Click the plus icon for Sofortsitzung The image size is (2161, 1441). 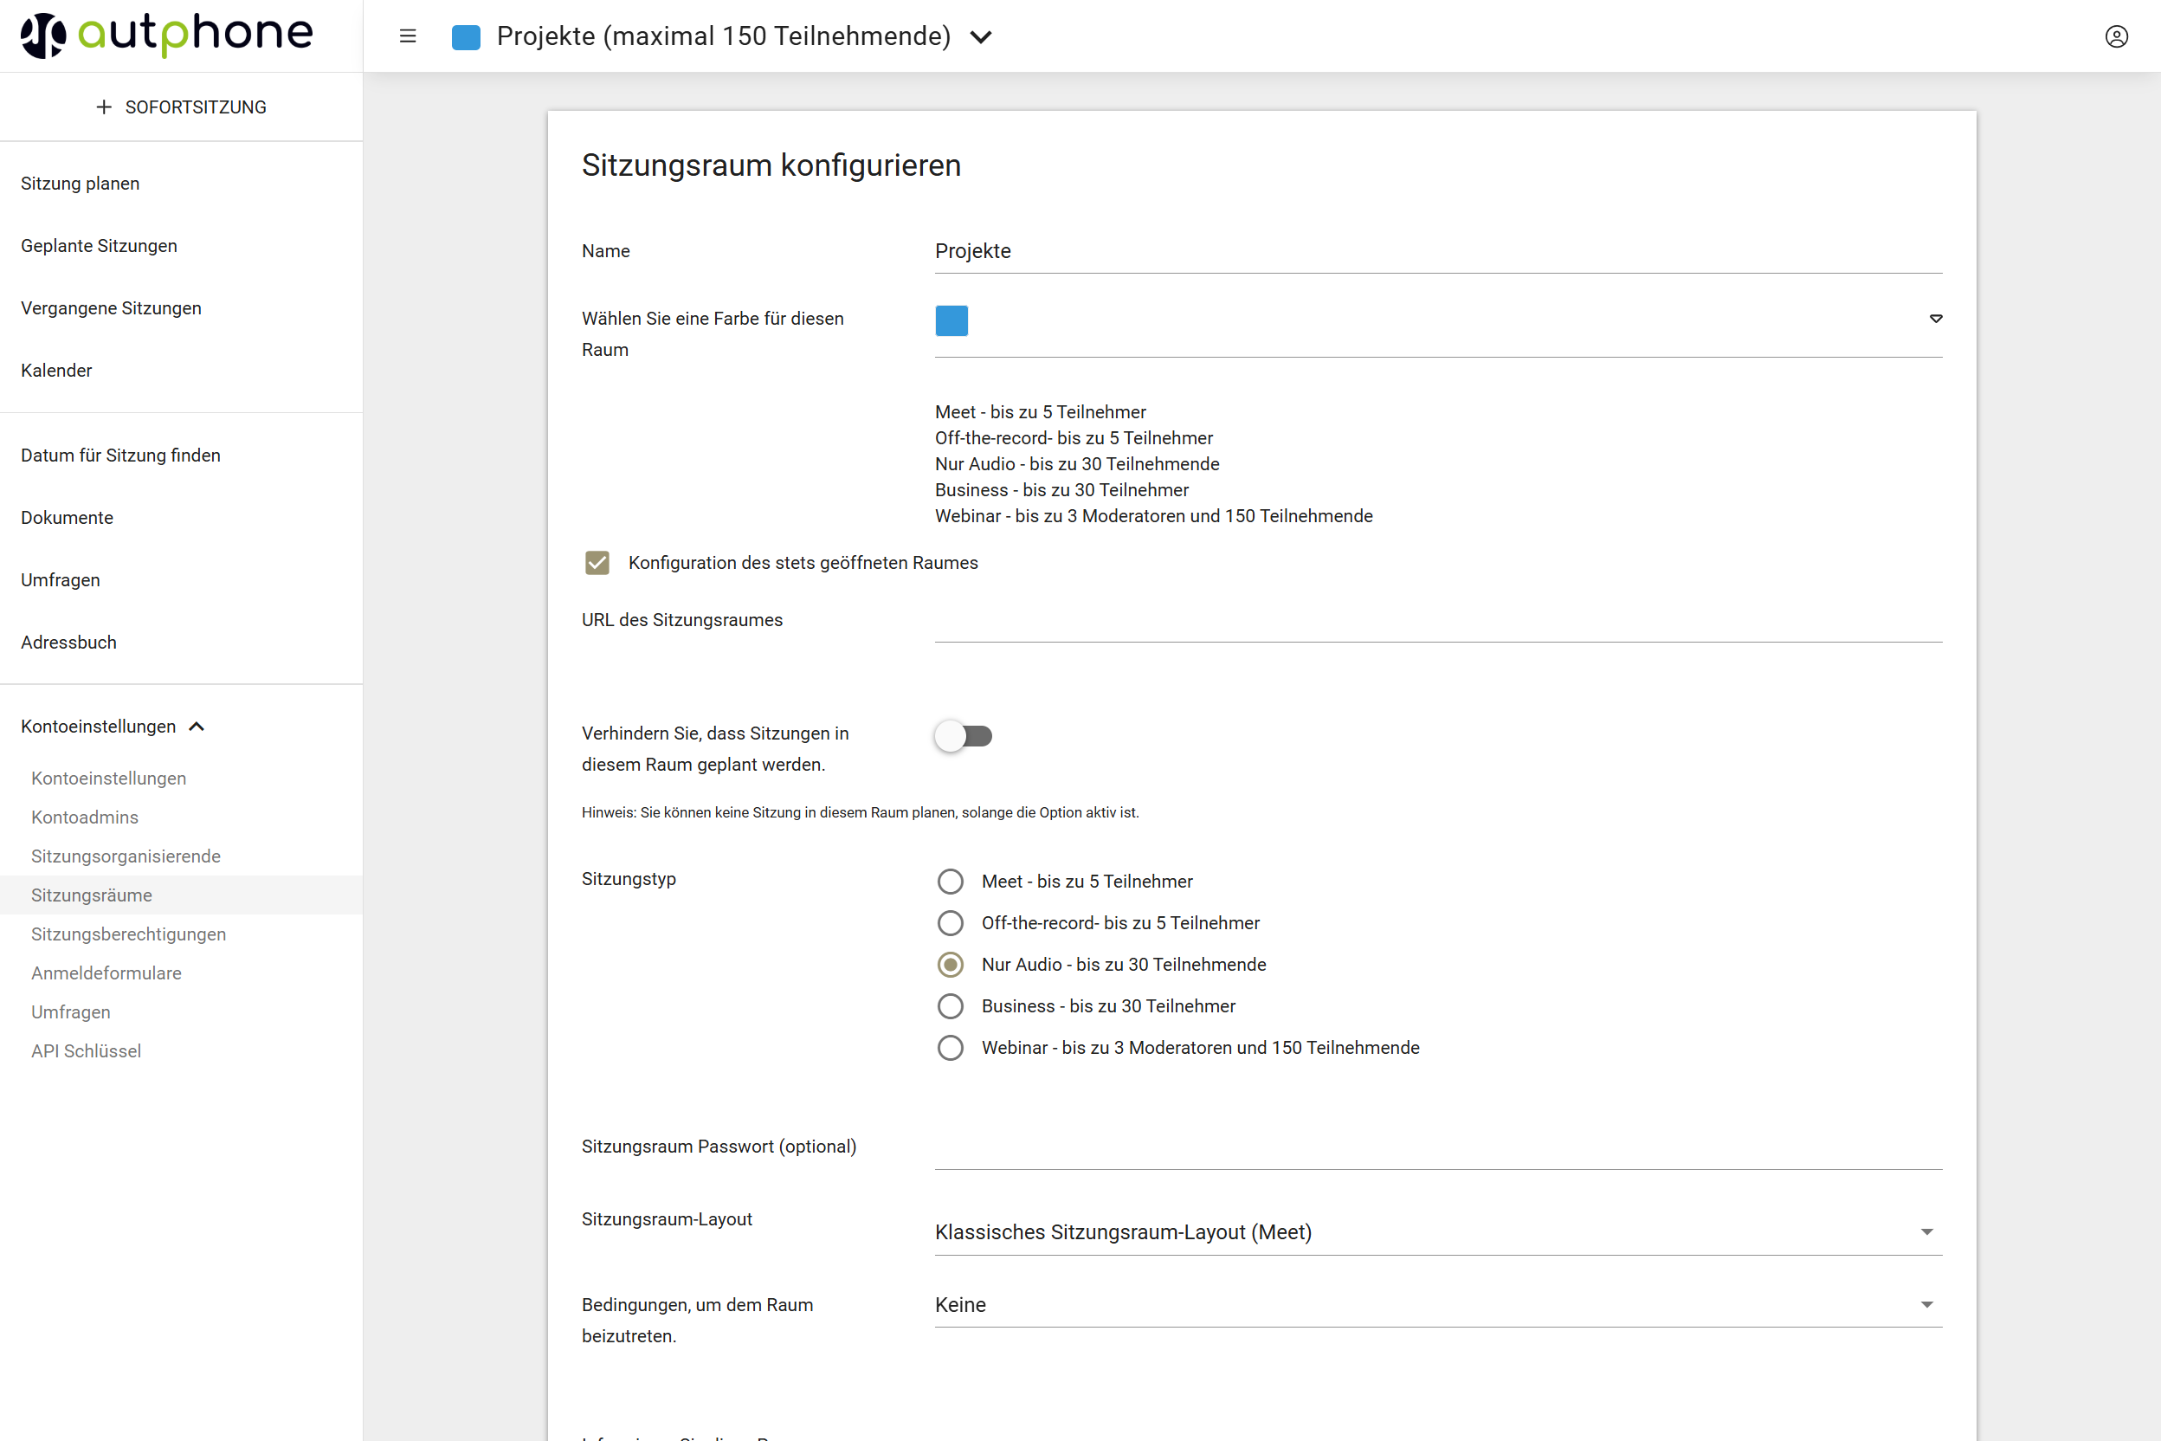tap(104, 107)
